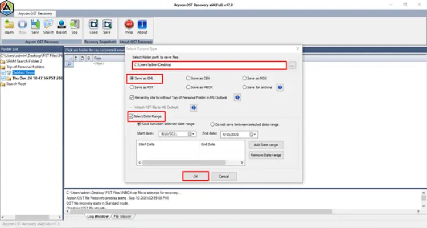
Task: Select Top of Personal Folders in tree
Action: [x=25, y=67]
